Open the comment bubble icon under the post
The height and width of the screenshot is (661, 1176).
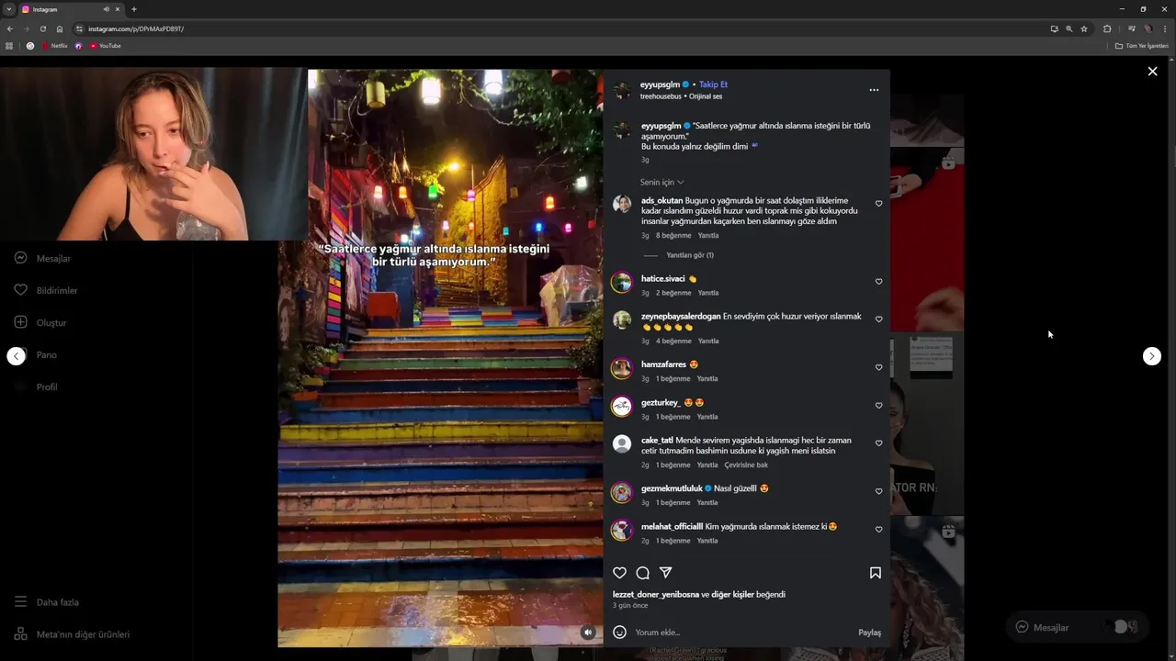click(643, 573)
